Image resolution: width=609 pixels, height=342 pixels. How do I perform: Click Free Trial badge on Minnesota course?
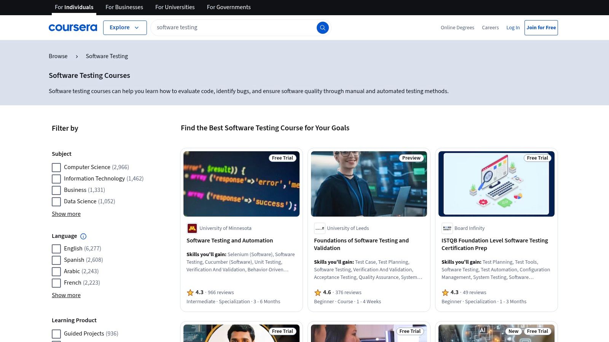tap(282, 158)
